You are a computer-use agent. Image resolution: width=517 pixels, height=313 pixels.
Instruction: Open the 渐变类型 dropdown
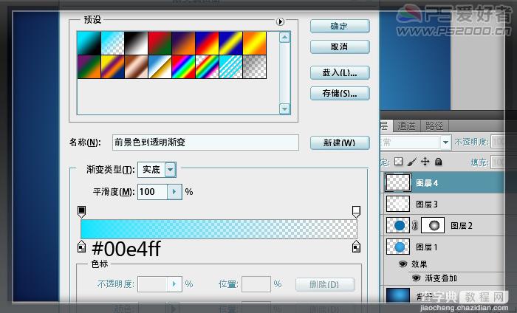coord(171,170)
